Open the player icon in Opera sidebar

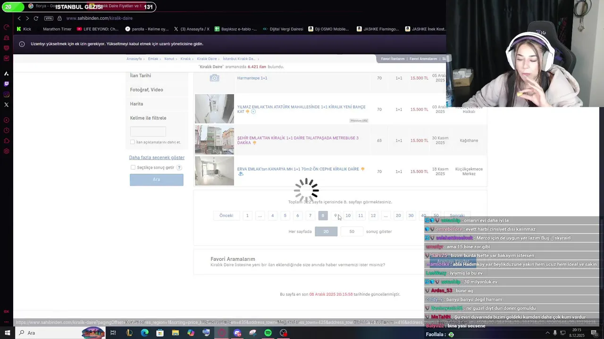click(x=6, y=120)
